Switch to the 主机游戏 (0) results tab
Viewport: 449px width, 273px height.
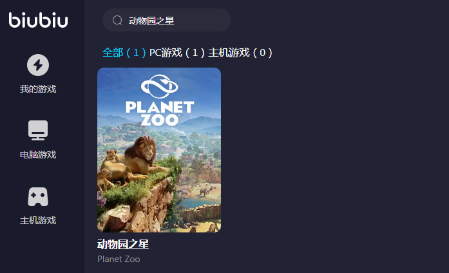[x=240, y=53]
